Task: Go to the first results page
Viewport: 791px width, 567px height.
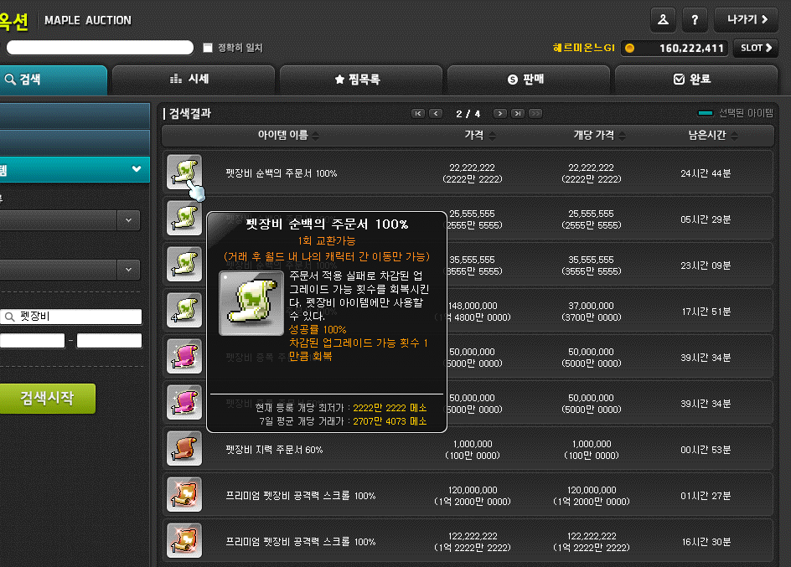Action: [418, 113]
